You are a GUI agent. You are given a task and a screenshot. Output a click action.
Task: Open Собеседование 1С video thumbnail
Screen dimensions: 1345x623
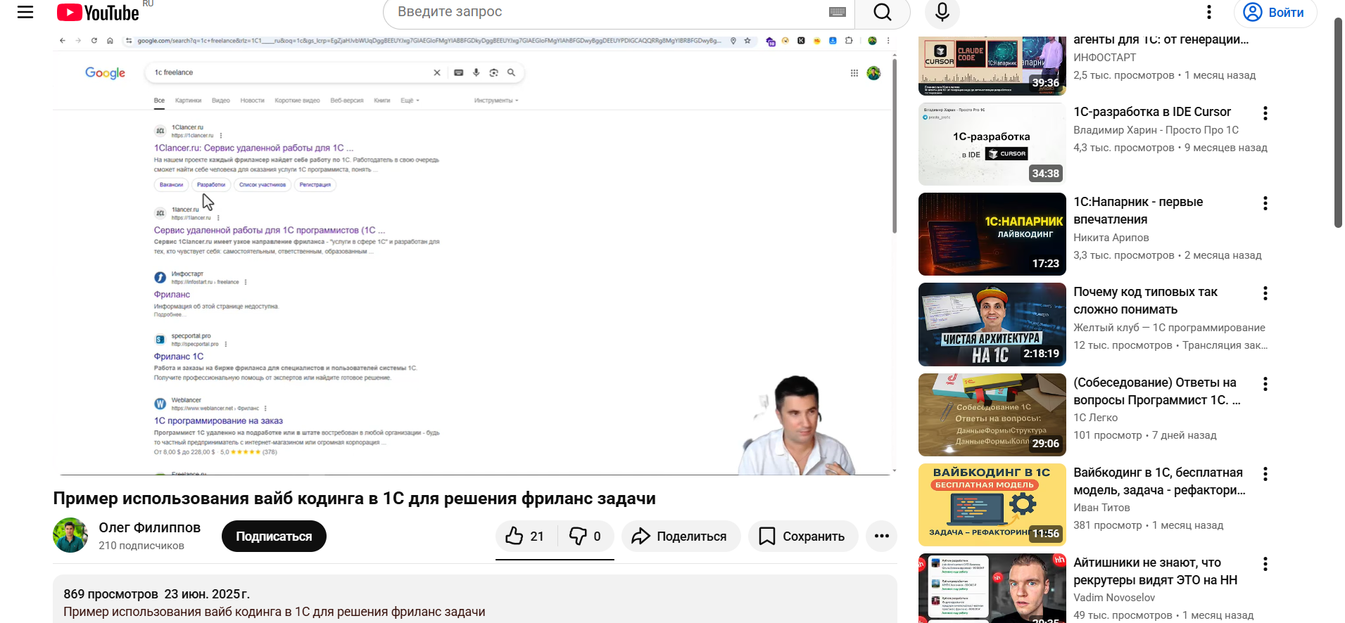pyautogui.click(x=992, y=415)
